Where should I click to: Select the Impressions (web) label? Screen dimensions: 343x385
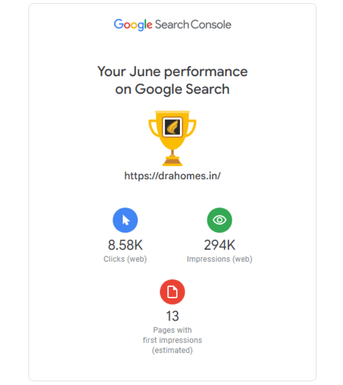click(220, 259)
